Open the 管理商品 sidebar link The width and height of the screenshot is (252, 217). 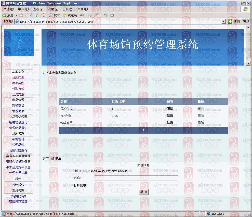click(18, 111)
